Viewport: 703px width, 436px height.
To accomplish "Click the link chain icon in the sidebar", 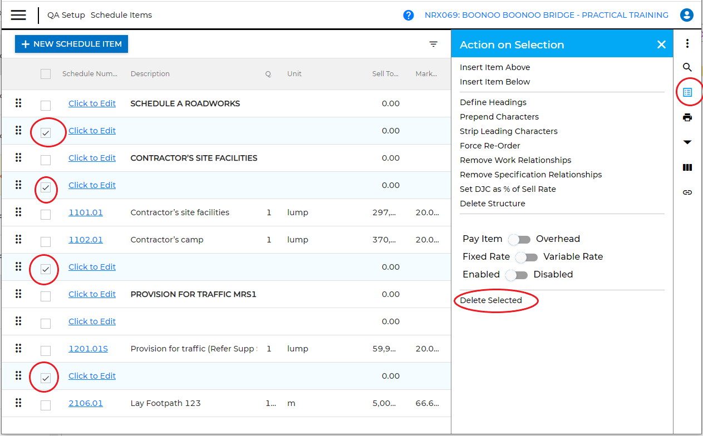I will [687, 192].
